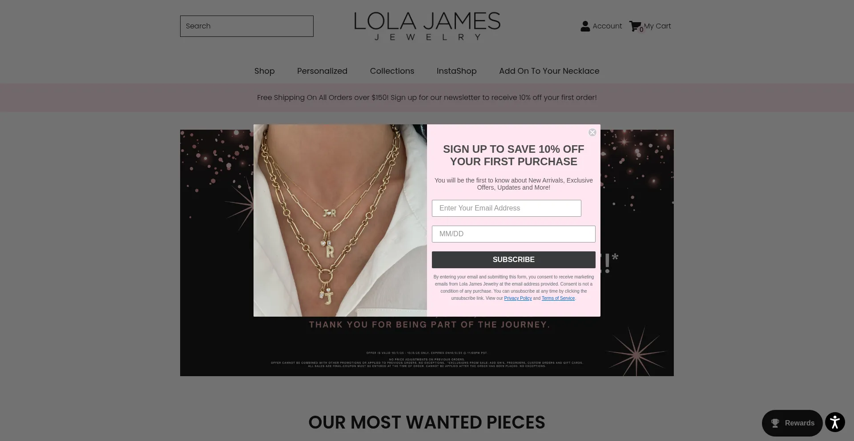
Task: Focus the MM/DD birthday field
Action: [x=513, y=234]
